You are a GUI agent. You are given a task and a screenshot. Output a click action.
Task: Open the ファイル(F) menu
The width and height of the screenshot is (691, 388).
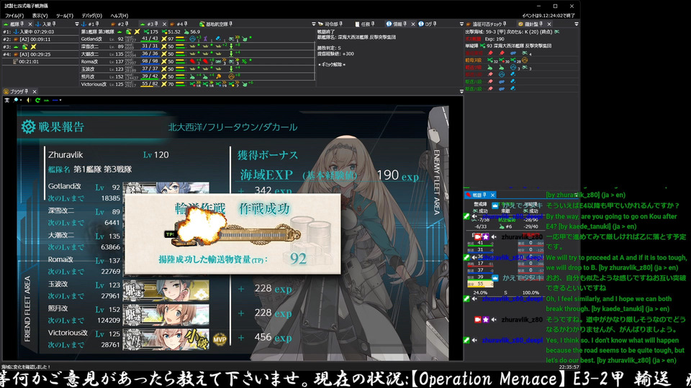[14, 15]
